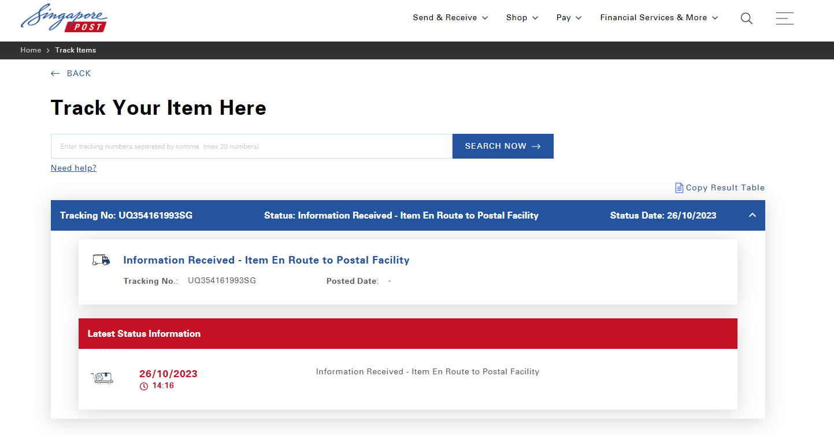Click the parcel trolley status icon
This screenshot has height=436, width=834.
click(x=102, y=378)
